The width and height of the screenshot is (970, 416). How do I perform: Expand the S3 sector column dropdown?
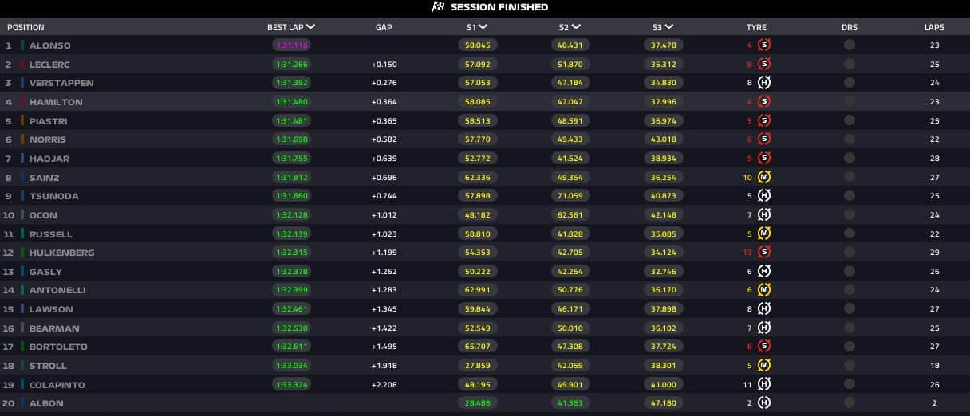tap(668, 27)
